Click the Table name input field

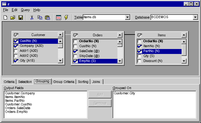coord(104,17)
